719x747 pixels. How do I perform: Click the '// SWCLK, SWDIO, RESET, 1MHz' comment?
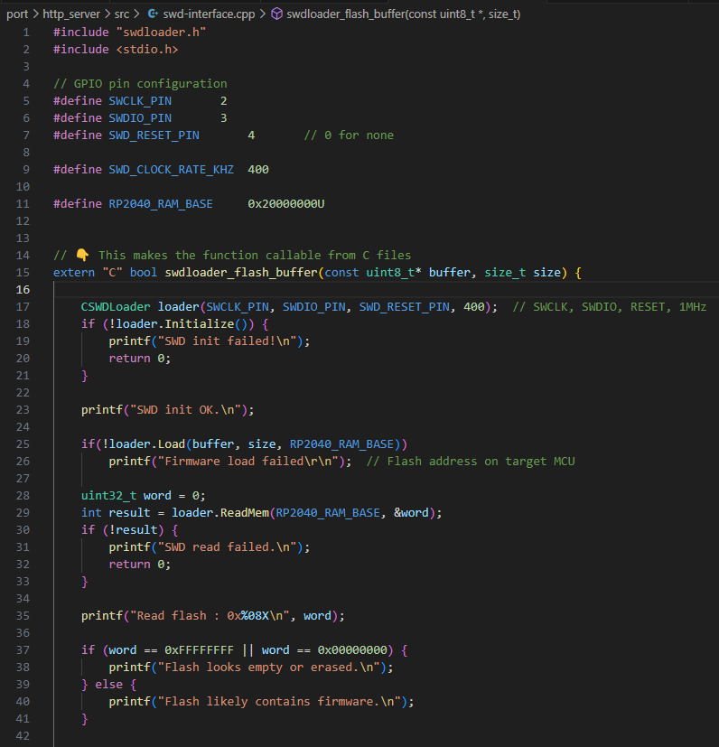(x=610, y=307)
